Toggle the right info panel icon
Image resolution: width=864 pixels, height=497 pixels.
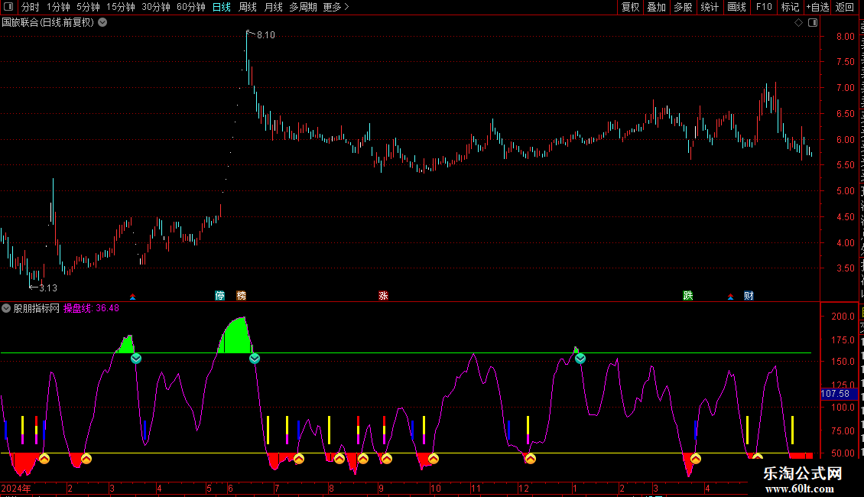tap(812, 23)
